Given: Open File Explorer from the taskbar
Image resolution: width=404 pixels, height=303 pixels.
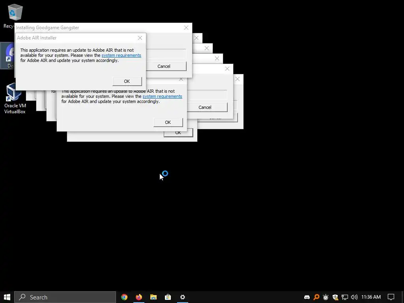Looking at the screenshot, I should point(153,297).
